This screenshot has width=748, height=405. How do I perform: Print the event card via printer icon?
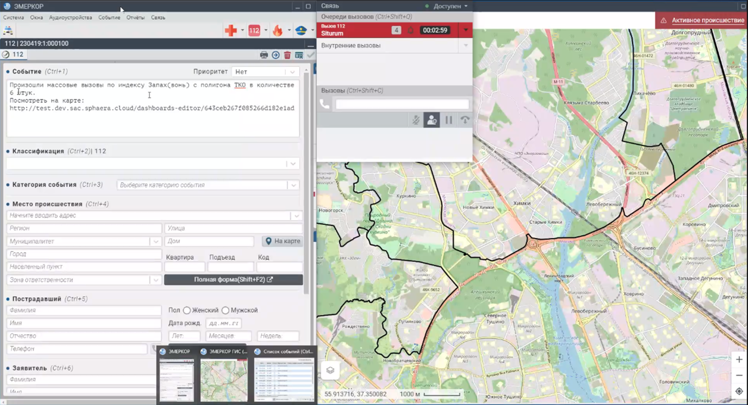tap(264, 55)
